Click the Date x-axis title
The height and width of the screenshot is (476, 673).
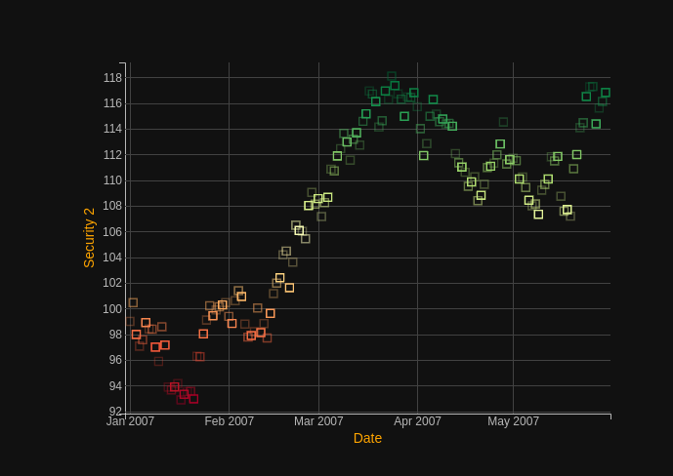367,438
